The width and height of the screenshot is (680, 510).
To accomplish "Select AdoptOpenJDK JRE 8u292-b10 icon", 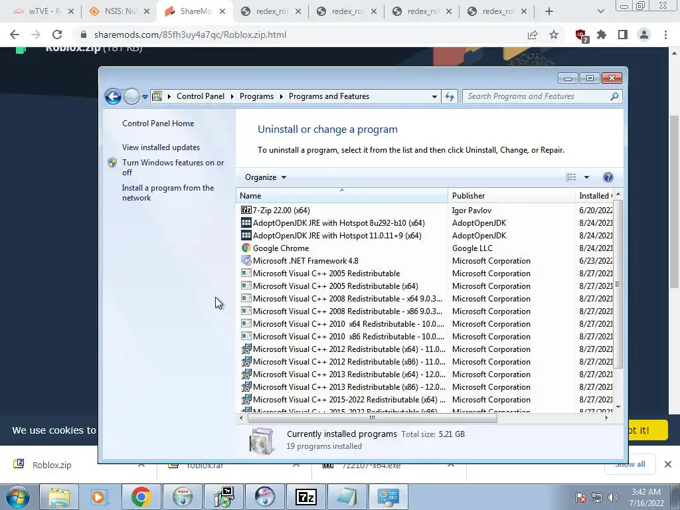I will pos(246,222).
